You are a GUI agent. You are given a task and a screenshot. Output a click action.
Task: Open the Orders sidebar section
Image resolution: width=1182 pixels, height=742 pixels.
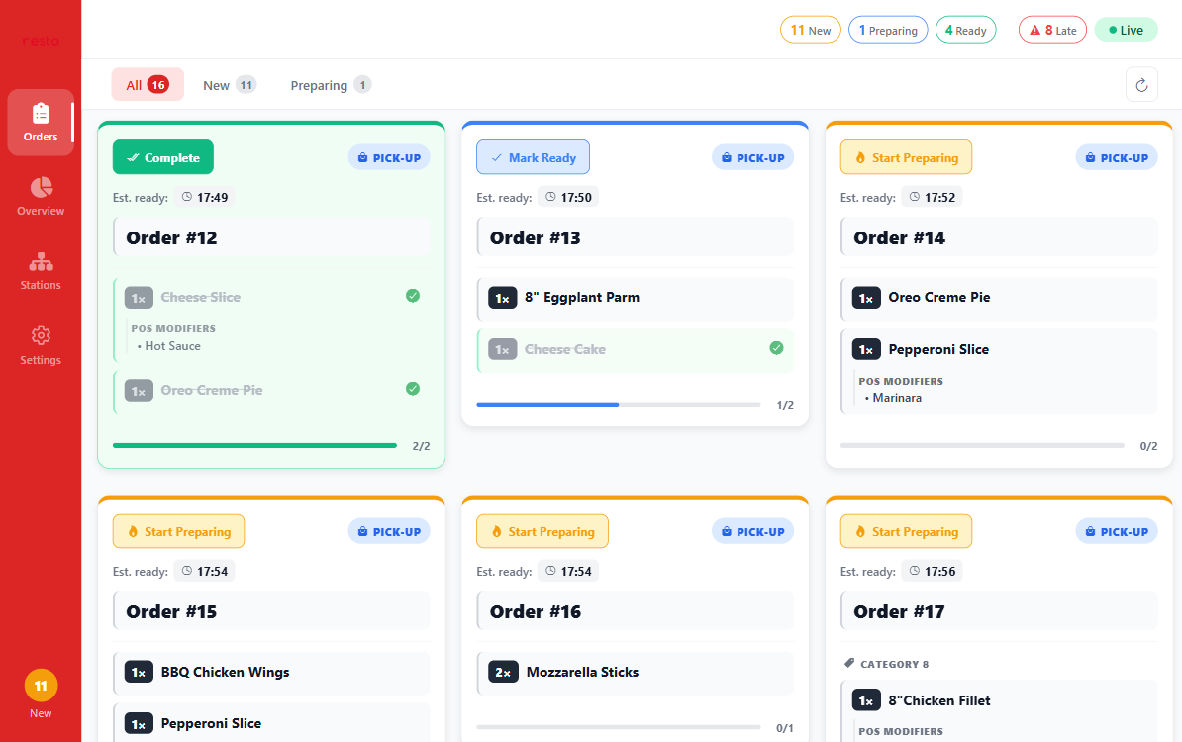[41, 122]
